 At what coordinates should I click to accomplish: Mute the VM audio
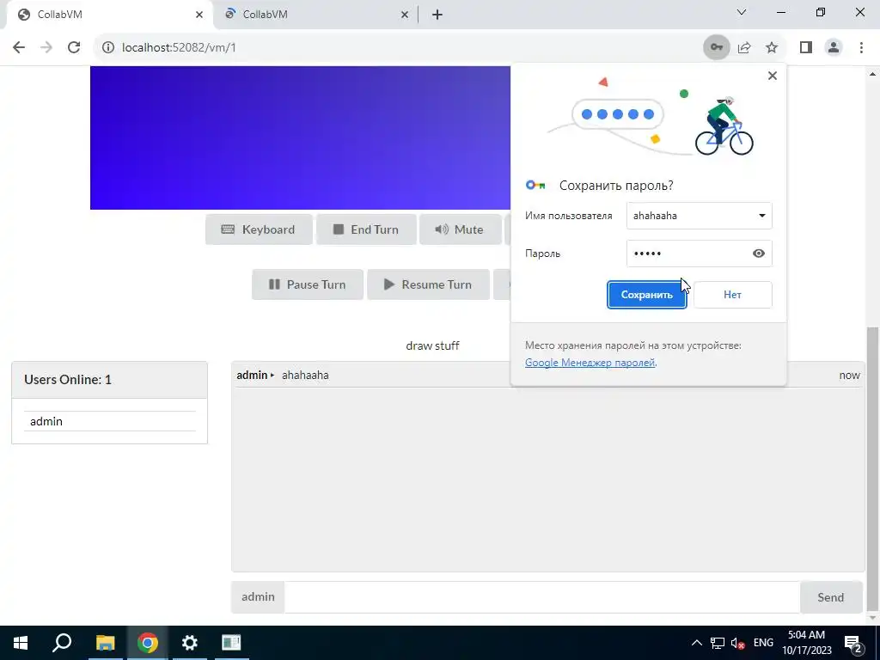[x=461, y=229]
